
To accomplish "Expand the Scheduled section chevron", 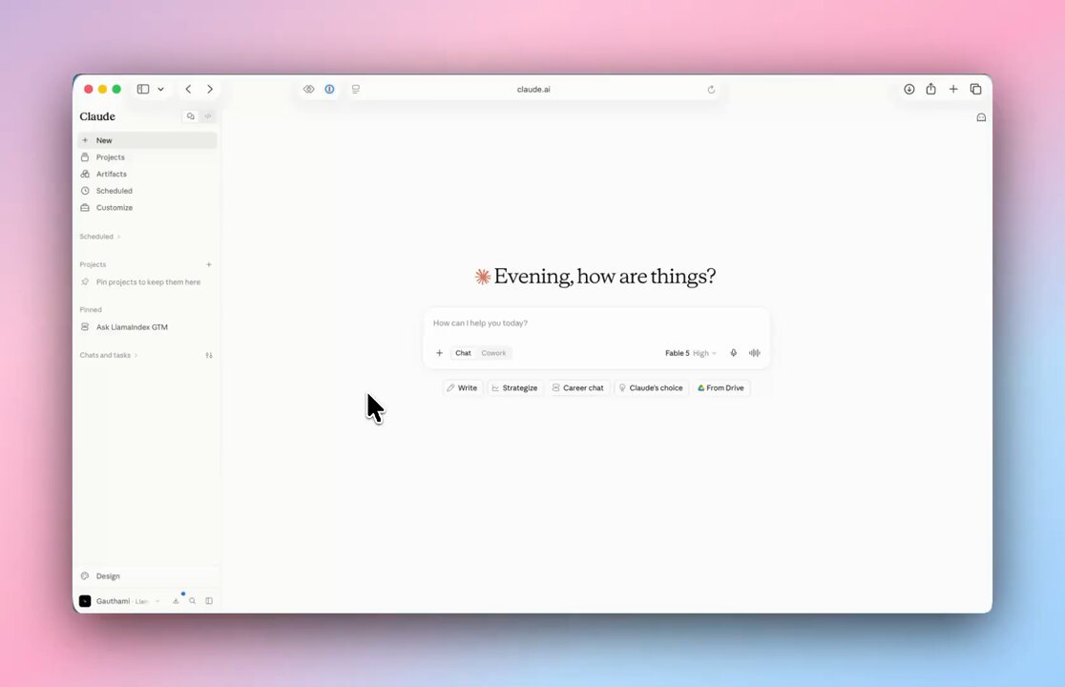I will (119, 237).
